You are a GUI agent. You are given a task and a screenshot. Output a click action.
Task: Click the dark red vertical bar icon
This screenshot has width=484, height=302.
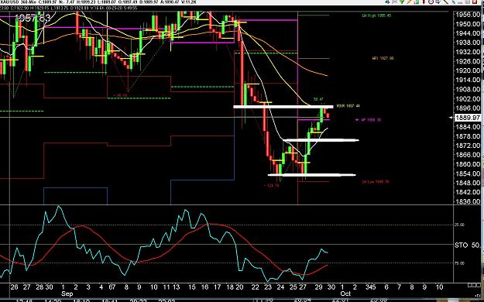point(424,2)
